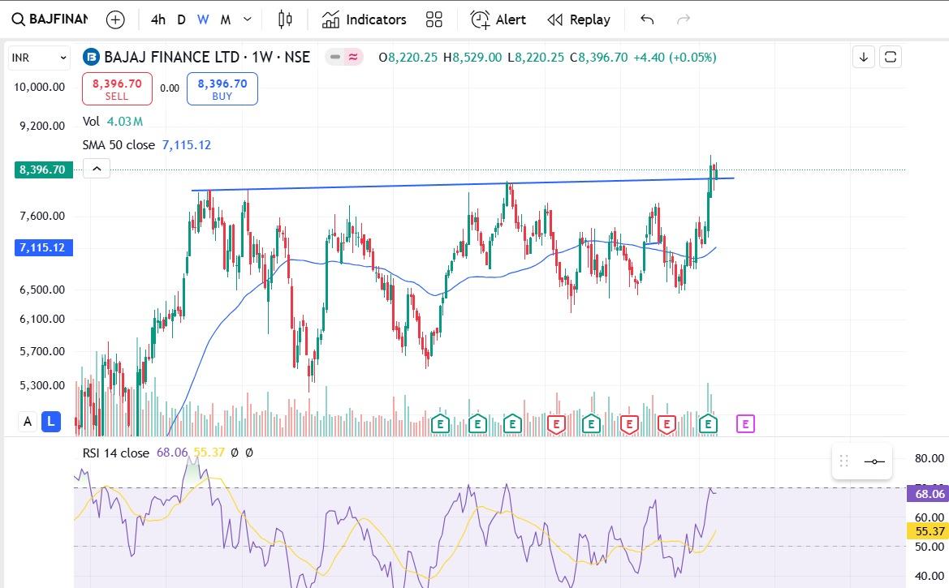Select the M monthly interval
This screenshot has width=949, height=588.
pyautogui.click(x=225, y=19)
